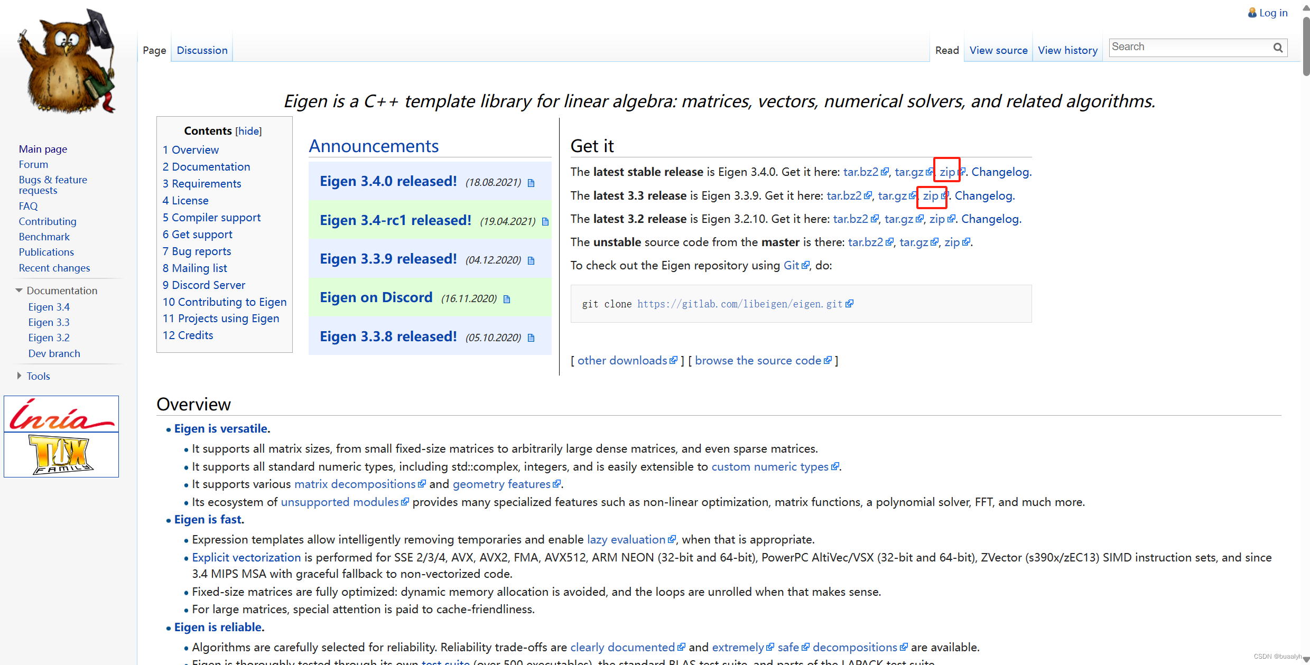Open the View history tab
This screenshot has height=665, width=1310.
1067,50
